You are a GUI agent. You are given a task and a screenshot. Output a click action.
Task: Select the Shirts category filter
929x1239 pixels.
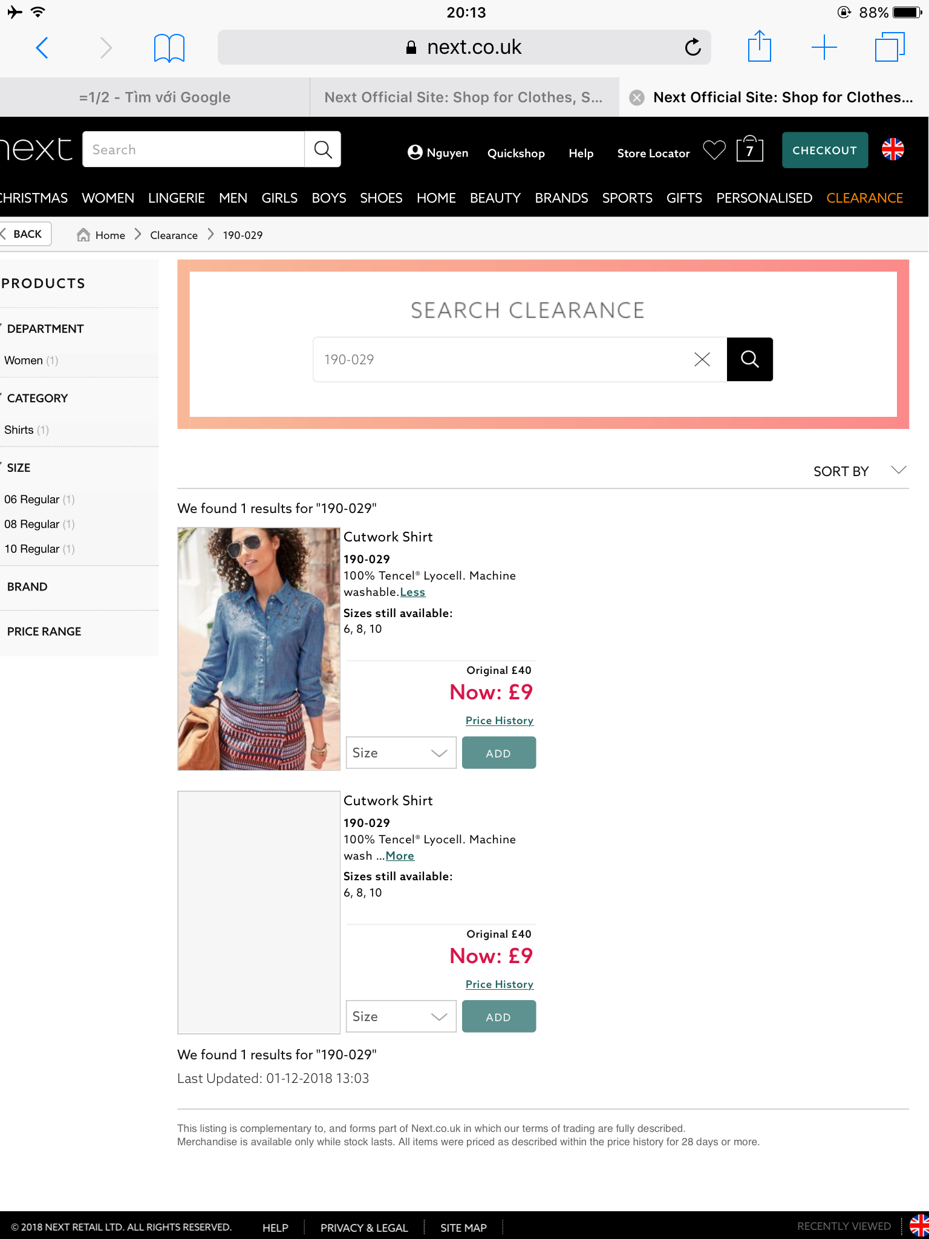point(19,430)
